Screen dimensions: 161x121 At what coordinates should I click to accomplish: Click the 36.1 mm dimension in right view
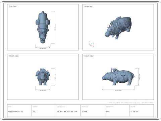(x=139, y=77)
